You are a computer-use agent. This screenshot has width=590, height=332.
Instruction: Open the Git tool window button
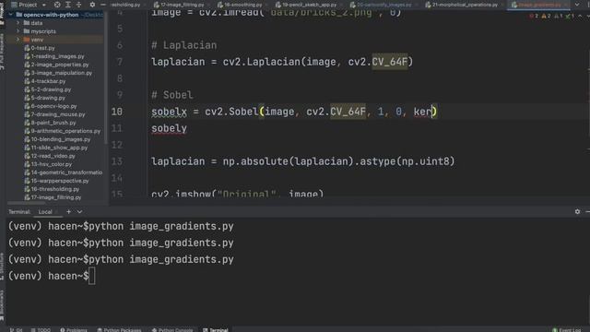click(16, 330)
